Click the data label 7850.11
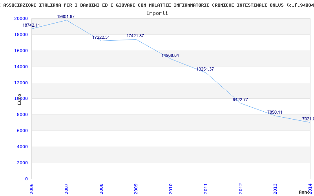Image resolution: width=314 pixels, height=196 pixels. [275, 113]
